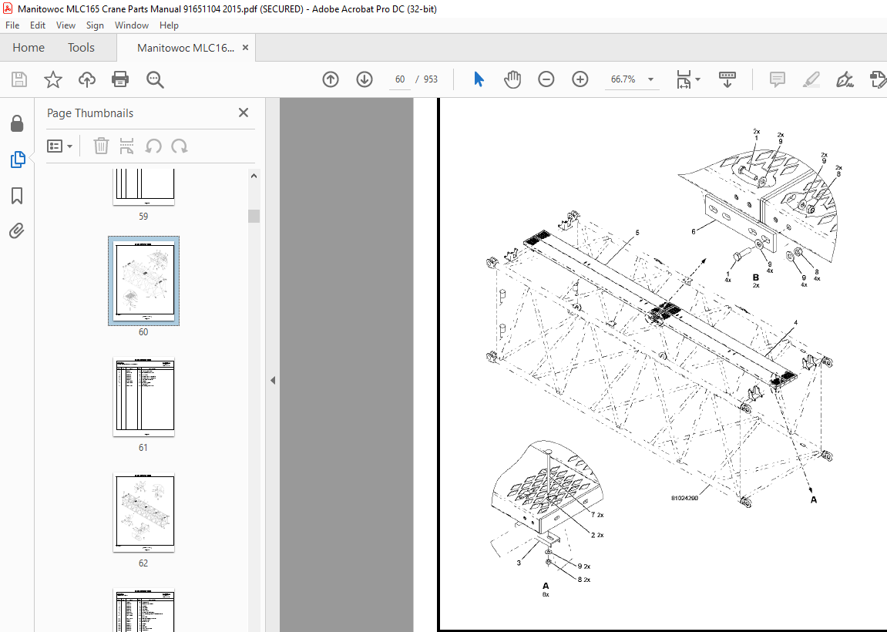Open the Attachments paperclip panel
This screenshot has width=887, height=632.
click(x=17, y=231)
